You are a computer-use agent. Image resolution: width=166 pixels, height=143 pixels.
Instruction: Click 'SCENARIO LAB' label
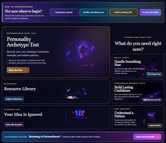12,109
